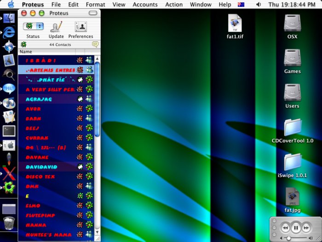Viewport: 322px width, 242px height.
Task: Select contact FLUTEPIMP
Action: tap(56, 215)
